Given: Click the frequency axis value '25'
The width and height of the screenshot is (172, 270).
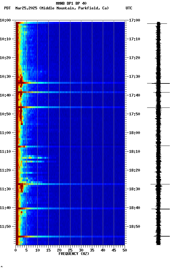Looking at the screenshot, I should tap(70, 250).
